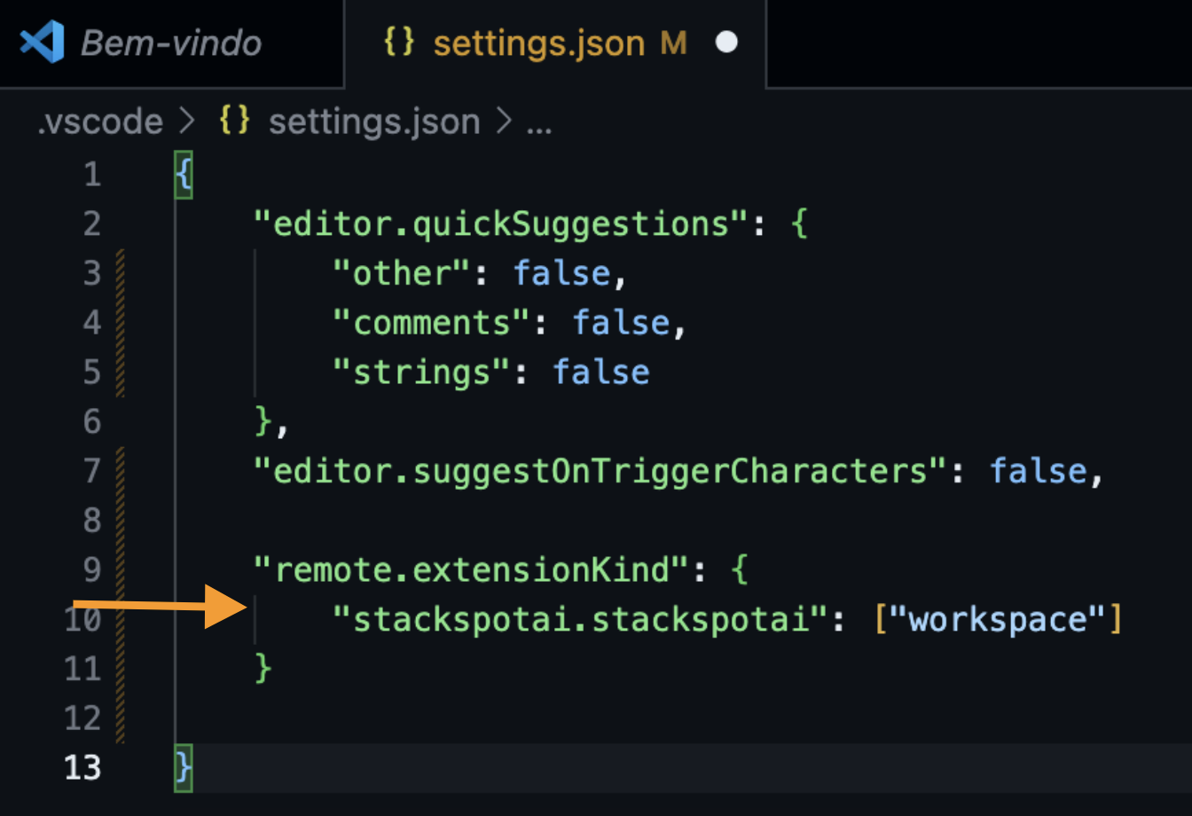The height and width of the screenshot is (816, 1192).
Task: Click the "stackspotai.stackspotai" key
Action: pos(582,618)
